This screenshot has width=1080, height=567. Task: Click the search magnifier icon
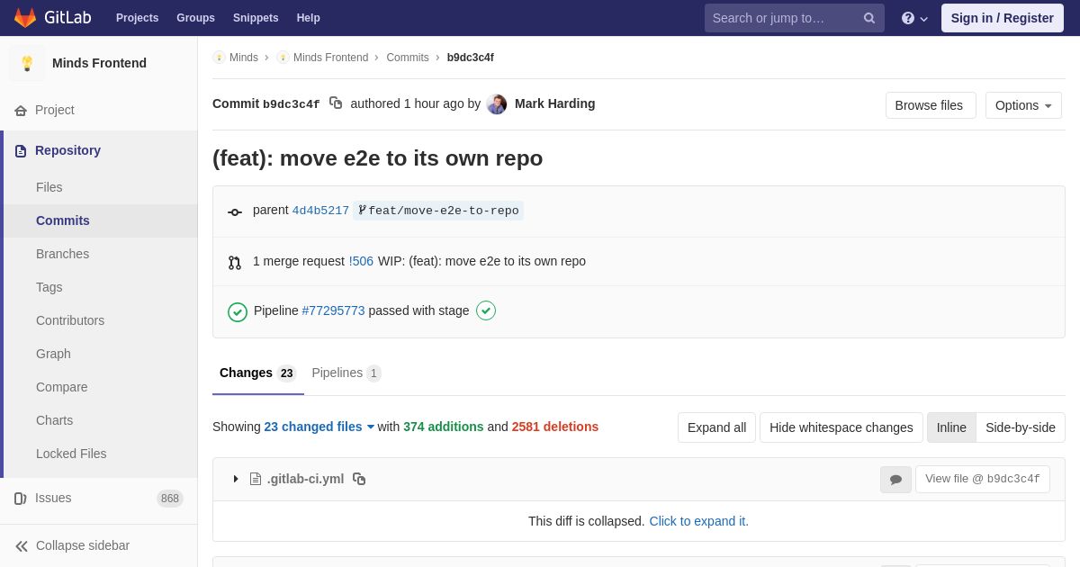coord(869,18)
